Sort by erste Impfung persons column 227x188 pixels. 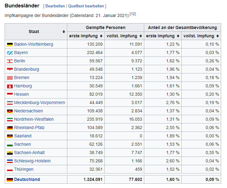[x=101, y=36]
